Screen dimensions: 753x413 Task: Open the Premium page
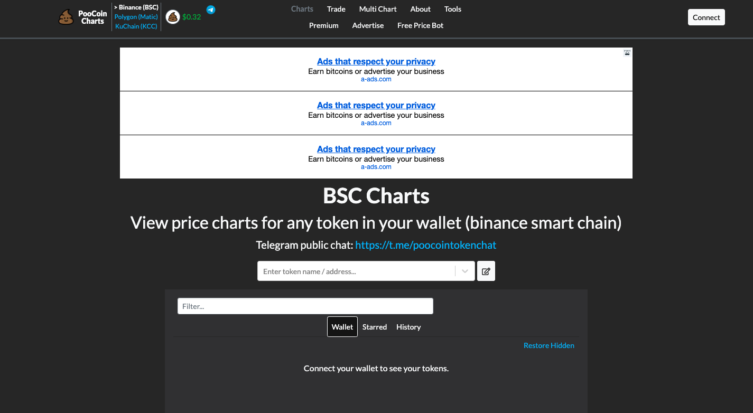pos(324,25)
